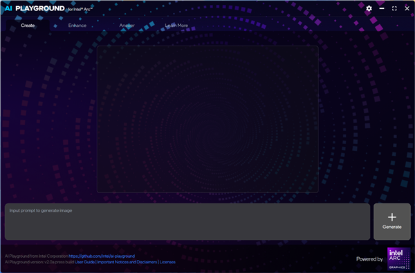Viewport: 415px width, 273px height.
Task: Click the AI Playground version text
Action: coord(39,262)
